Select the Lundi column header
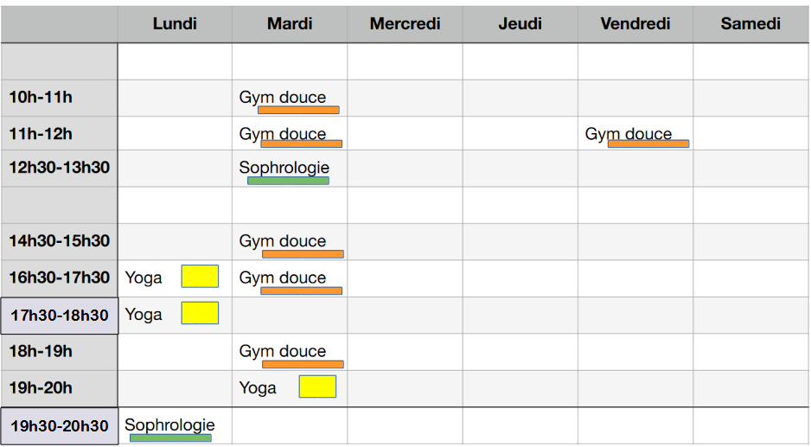Image resolution: width=811 pixels, height=447 pixels. click(175, 24)
